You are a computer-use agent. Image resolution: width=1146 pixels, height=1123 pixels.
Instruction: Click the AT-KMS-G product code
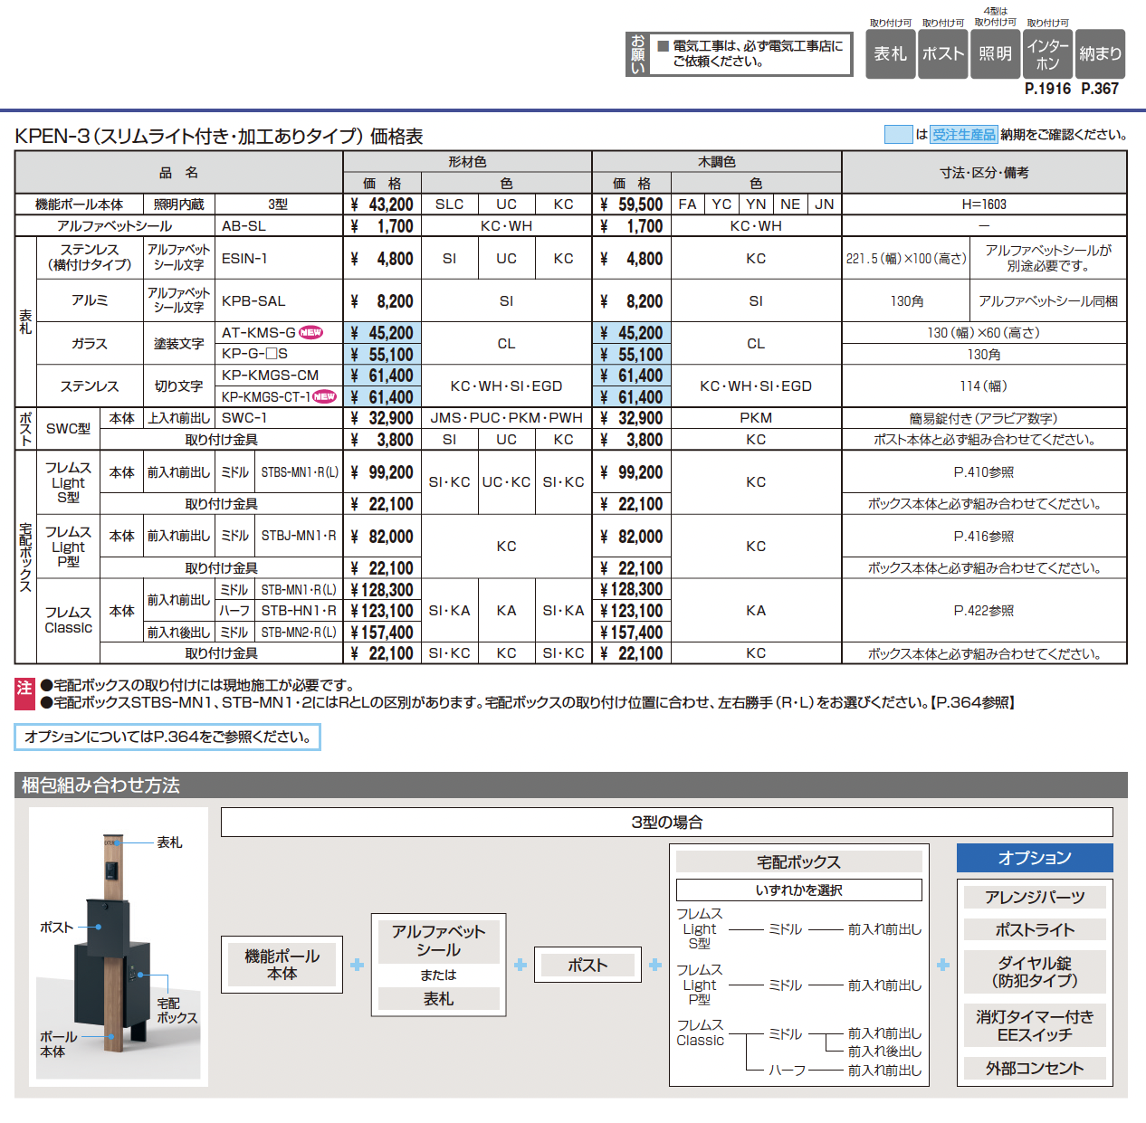coord(259,332)
